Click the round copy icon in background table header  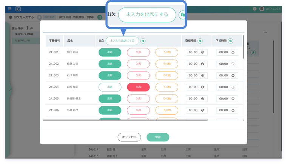[253, 53]
